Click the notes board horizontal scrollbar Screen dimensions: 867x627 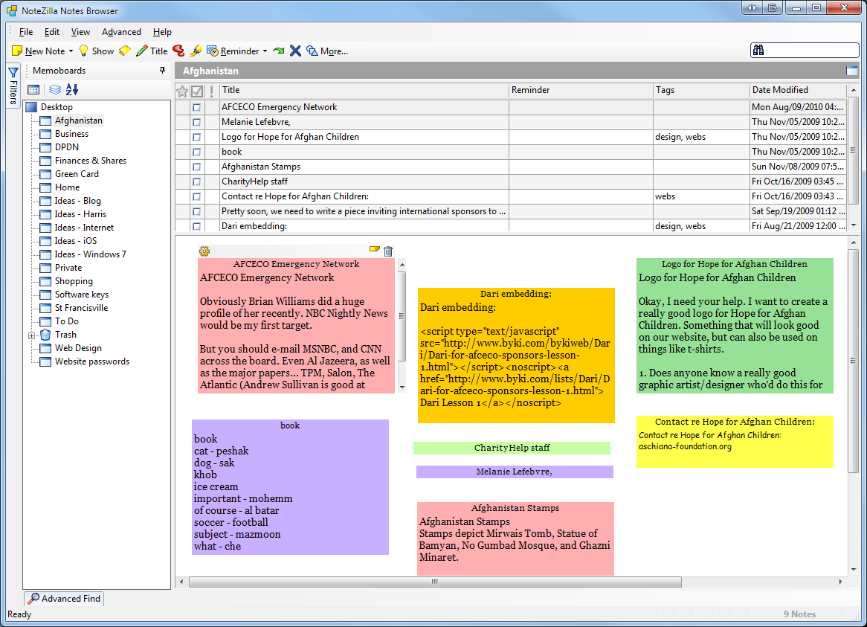coord(435,582)
